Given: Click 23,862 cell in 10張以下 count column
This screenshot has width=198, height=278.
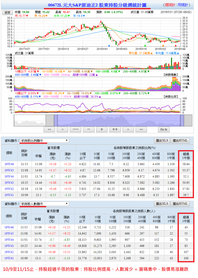Looking at the screenshot, I should (82, 252).
